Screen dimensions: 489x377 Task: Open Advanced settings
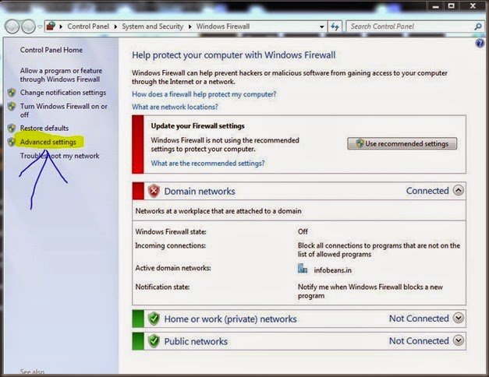pos(48,142)
